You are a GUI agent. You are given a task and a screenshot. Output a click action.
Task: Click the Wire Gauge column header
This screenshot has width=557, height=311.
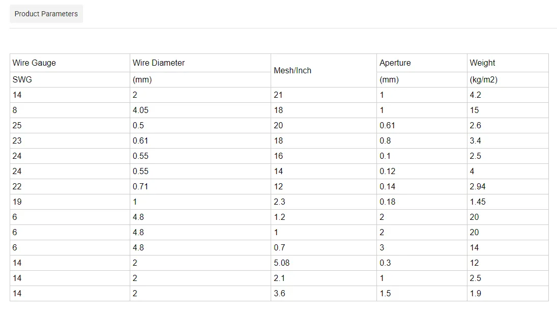[34, 63]
